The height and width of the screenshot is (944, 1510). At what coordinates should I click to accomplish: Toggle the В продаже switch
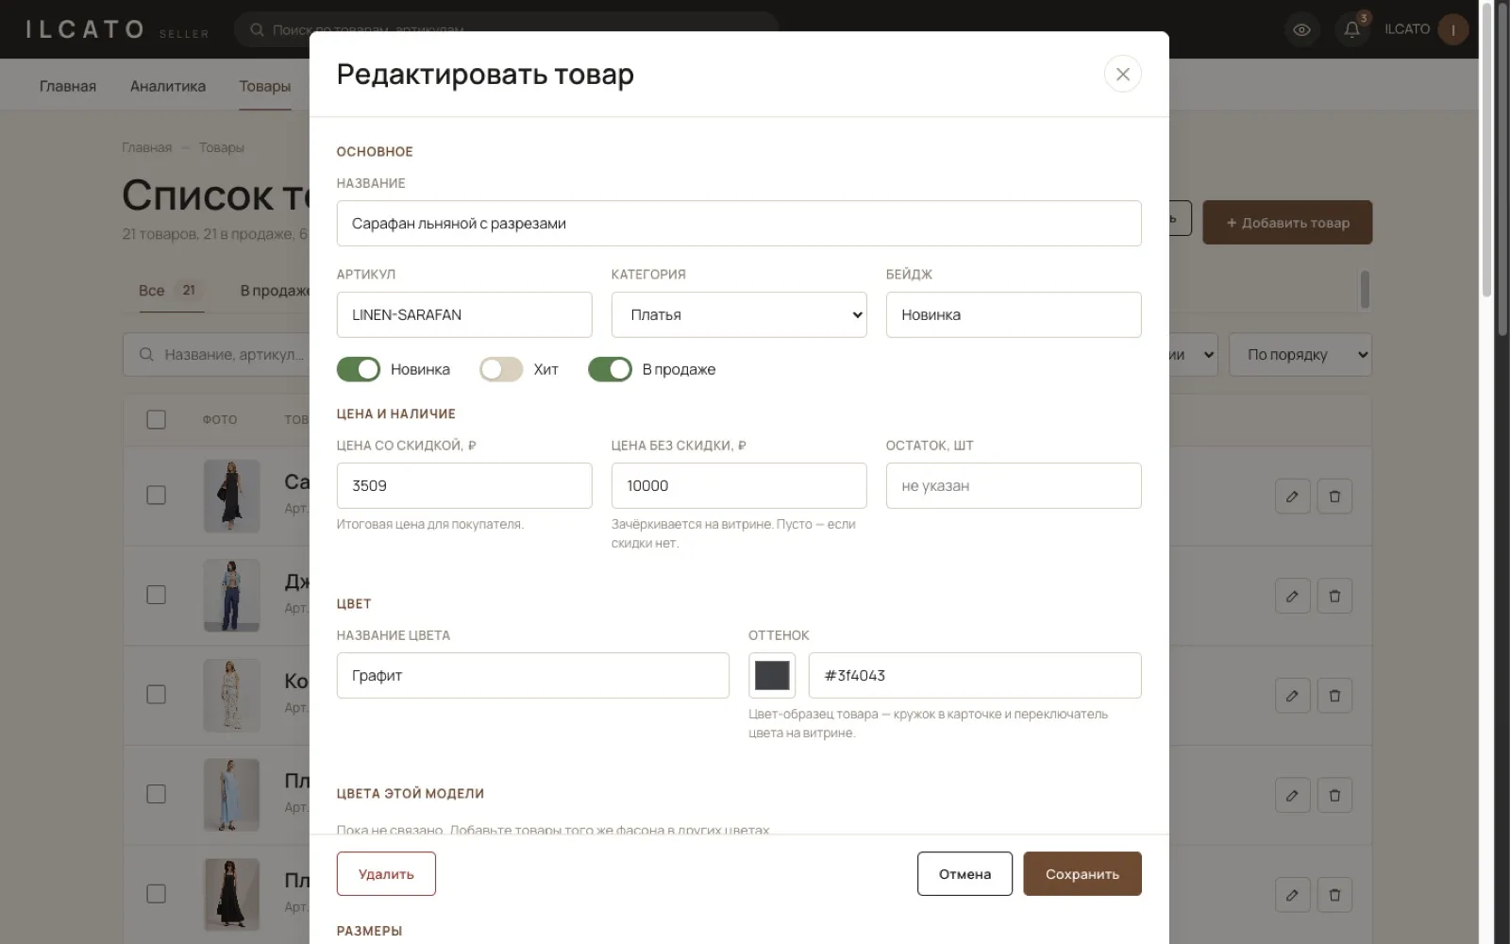[x=610, y=369]
